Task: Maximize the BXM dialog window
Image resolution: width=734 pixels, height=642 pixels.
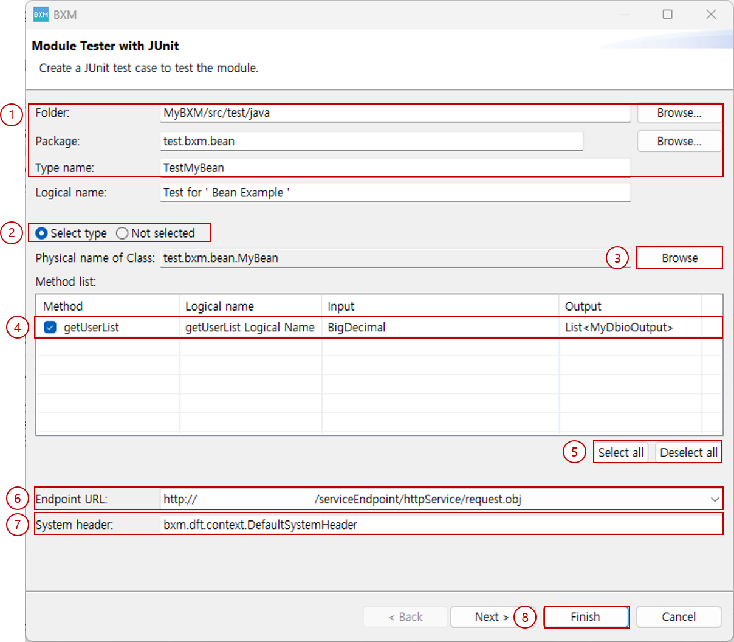Action: [667, 15]
